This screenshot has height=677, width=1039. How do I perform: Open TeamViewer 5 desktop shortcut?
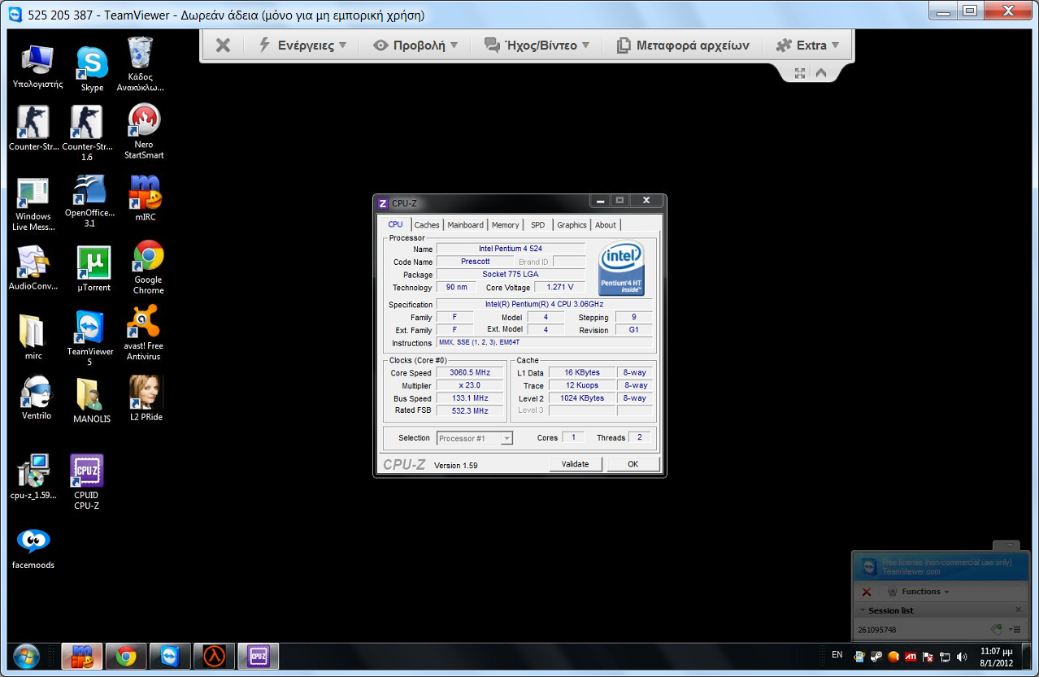(x=90, y=338)
